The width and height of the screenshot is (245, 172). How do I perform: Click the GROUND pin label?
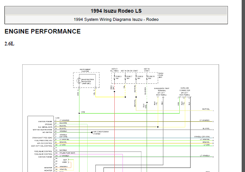coord(48,124)
